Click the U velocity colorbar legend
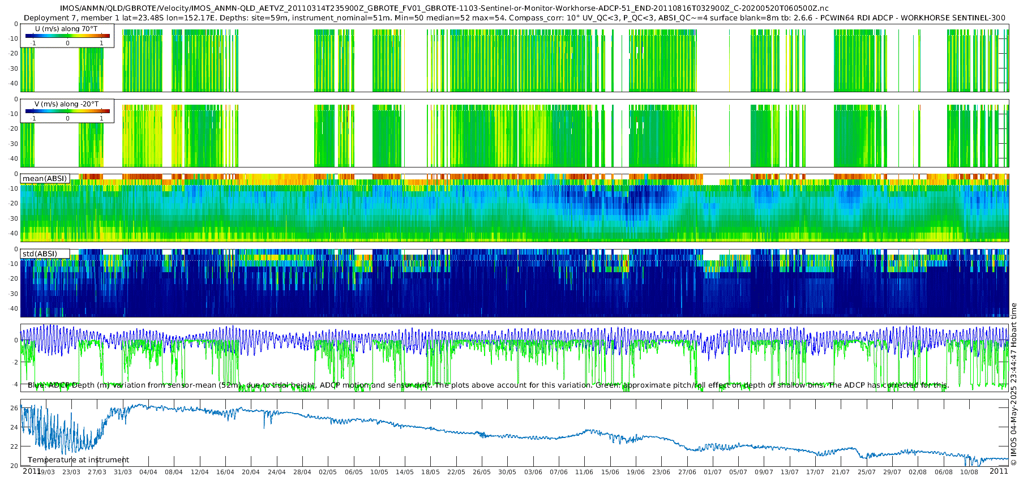 coord(67,36)
